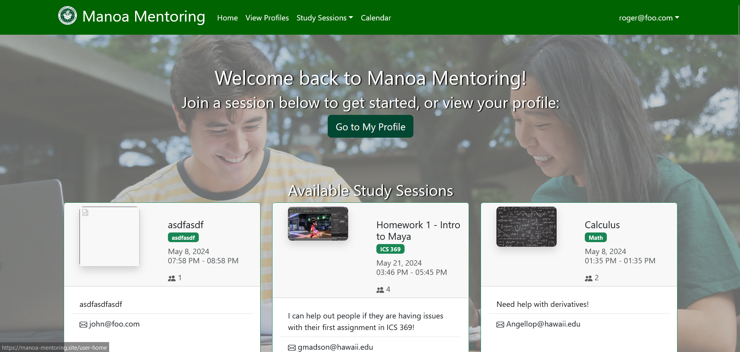Click the envelope icon beside john@foo.com

pos(83,325)
